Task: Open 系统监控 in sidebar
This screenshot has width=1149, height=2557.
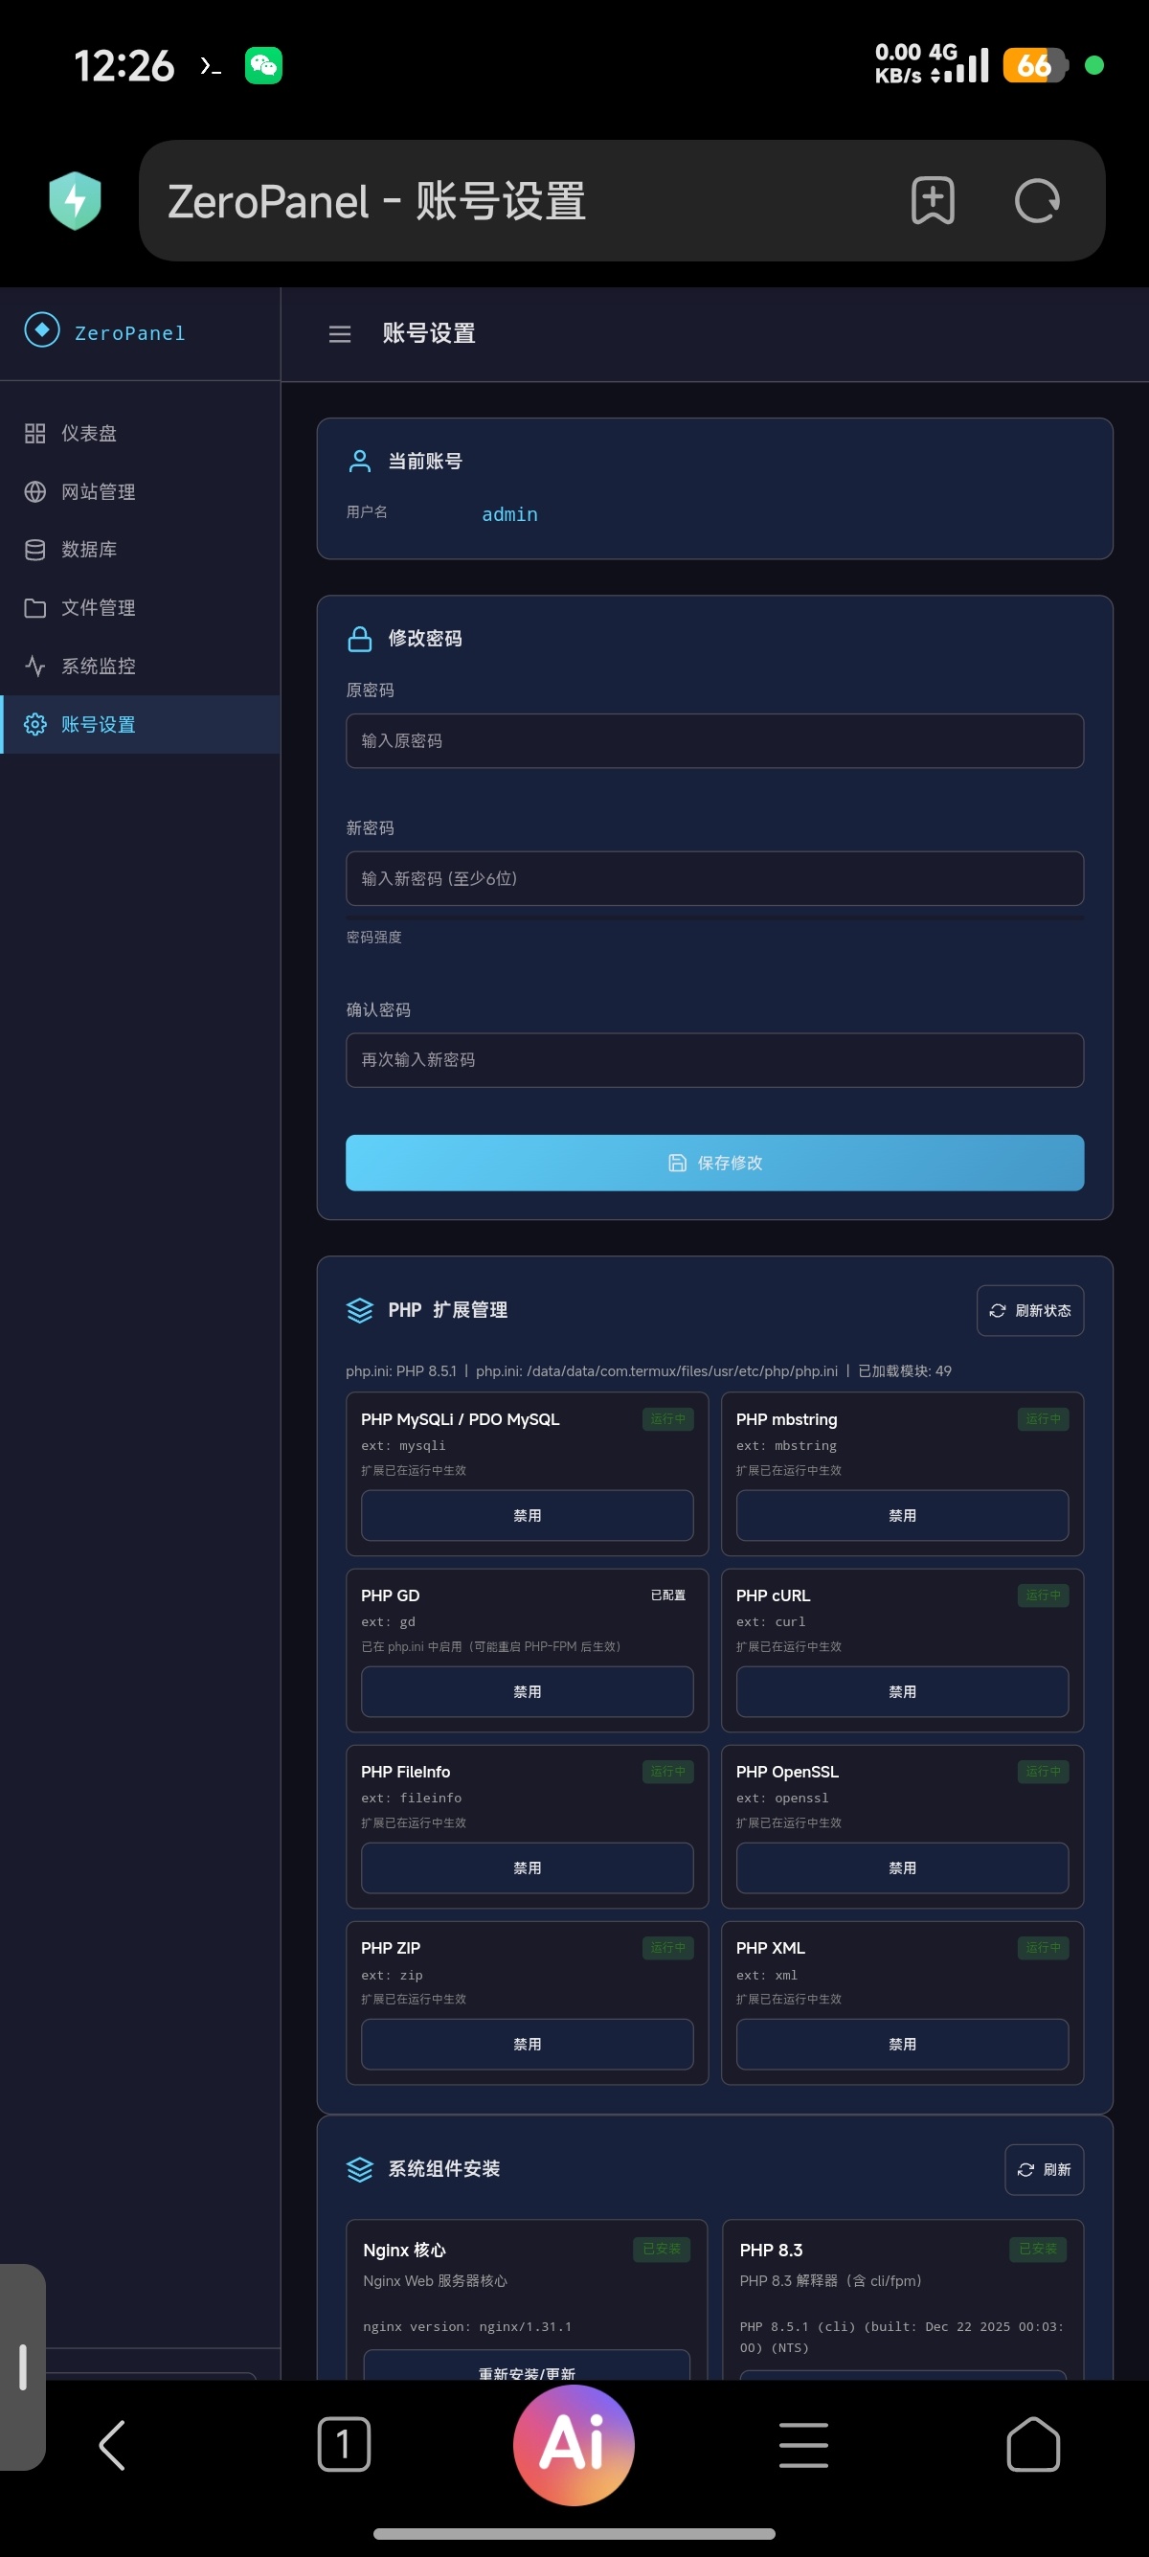Action: point(140,666)
